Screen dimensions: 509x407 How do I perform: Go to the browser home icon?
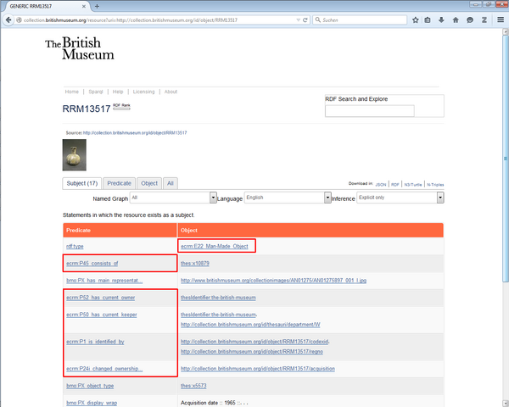[x=456, y=20]
